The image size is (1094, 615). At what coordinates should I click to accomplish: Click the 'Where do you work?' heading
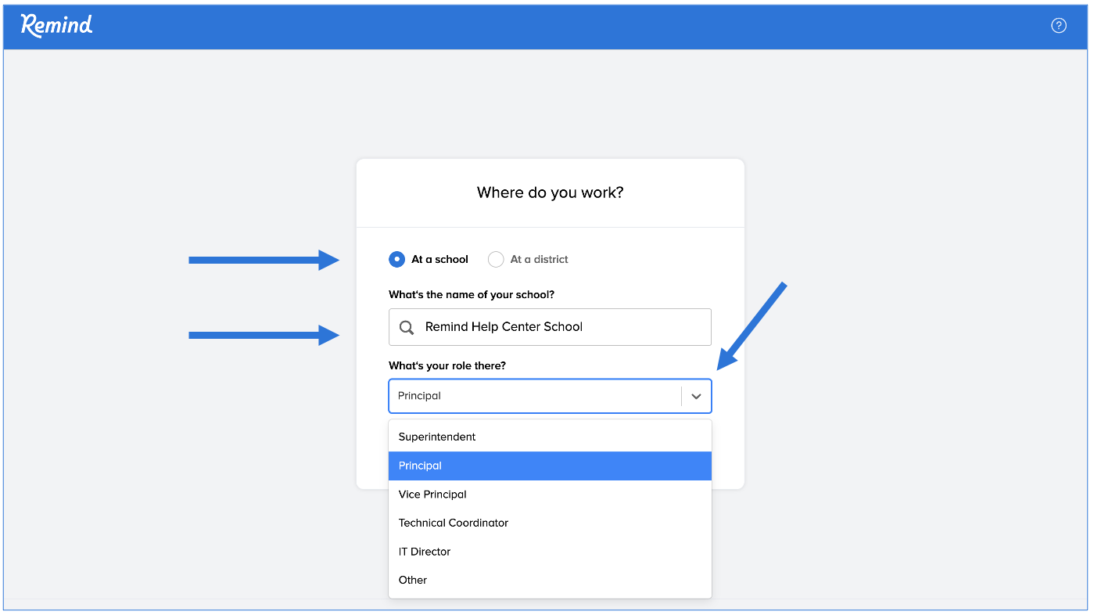(x=550, y=192)
